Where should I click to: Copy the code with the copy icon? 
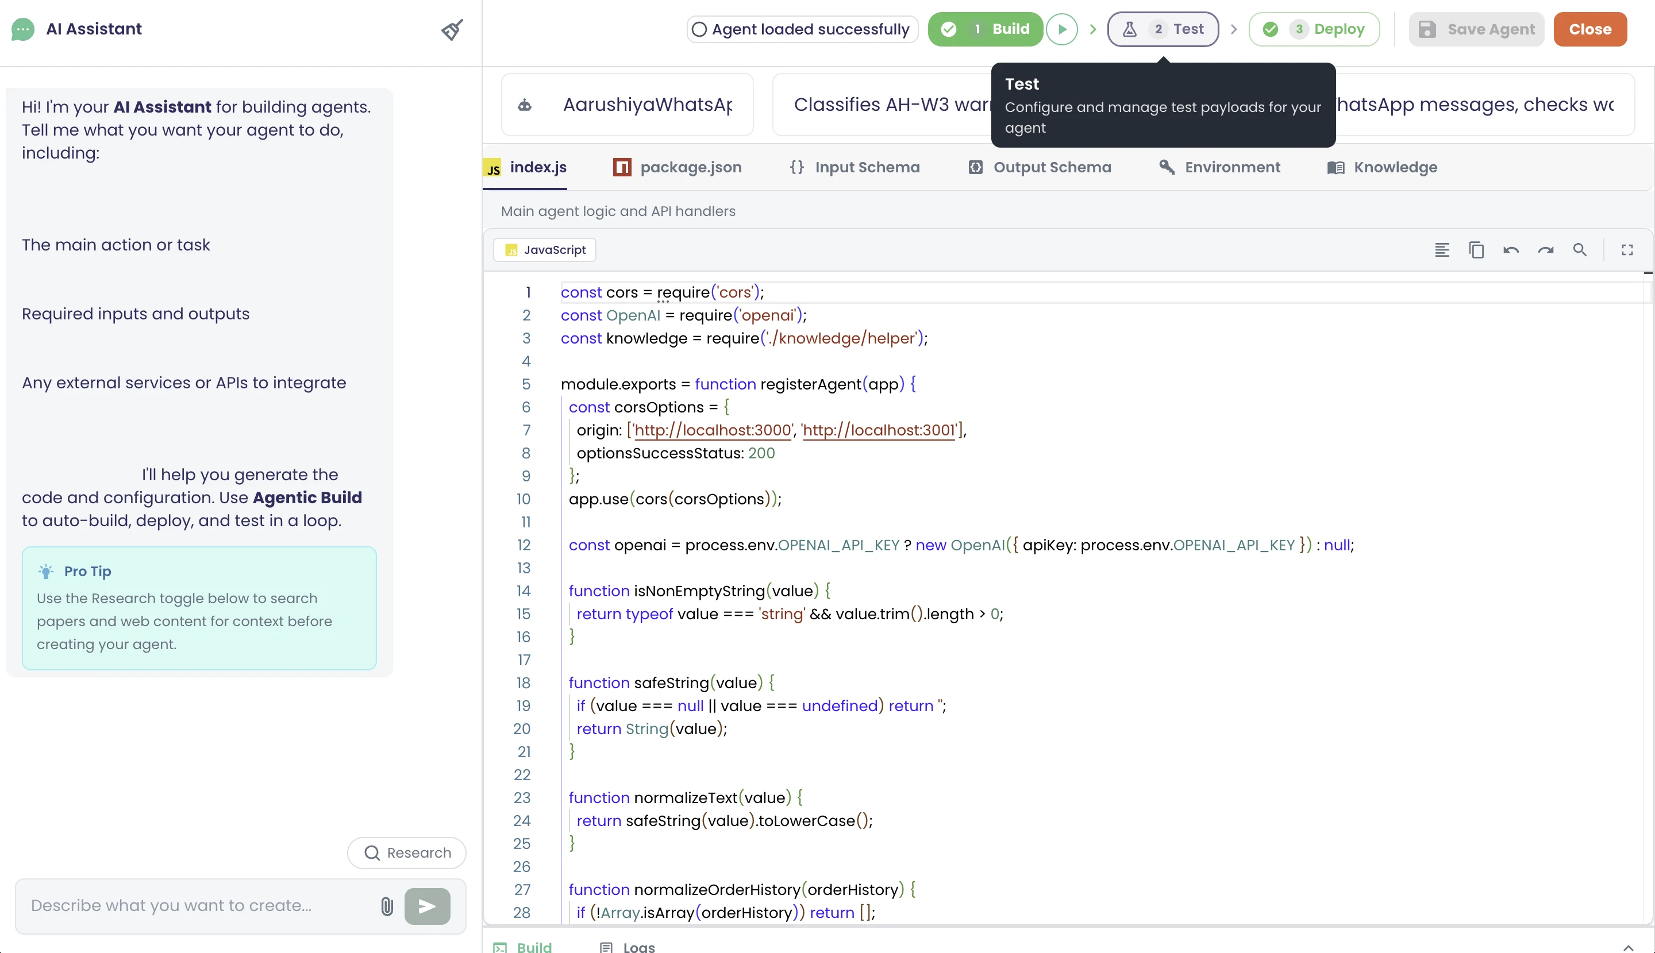[x=1476, y=250]
